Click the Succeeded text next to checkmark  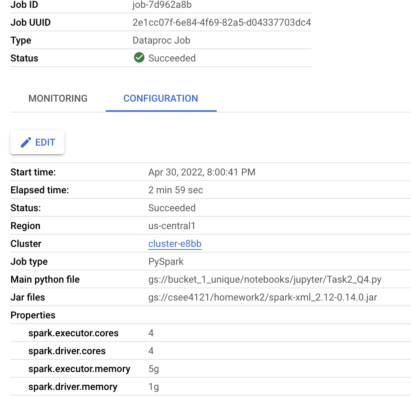coord(172,58)
